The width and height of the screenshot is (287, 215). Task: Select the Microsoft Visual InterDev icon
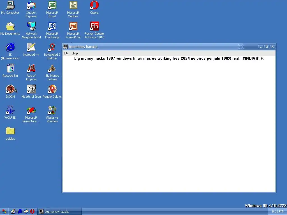[31, 114]
